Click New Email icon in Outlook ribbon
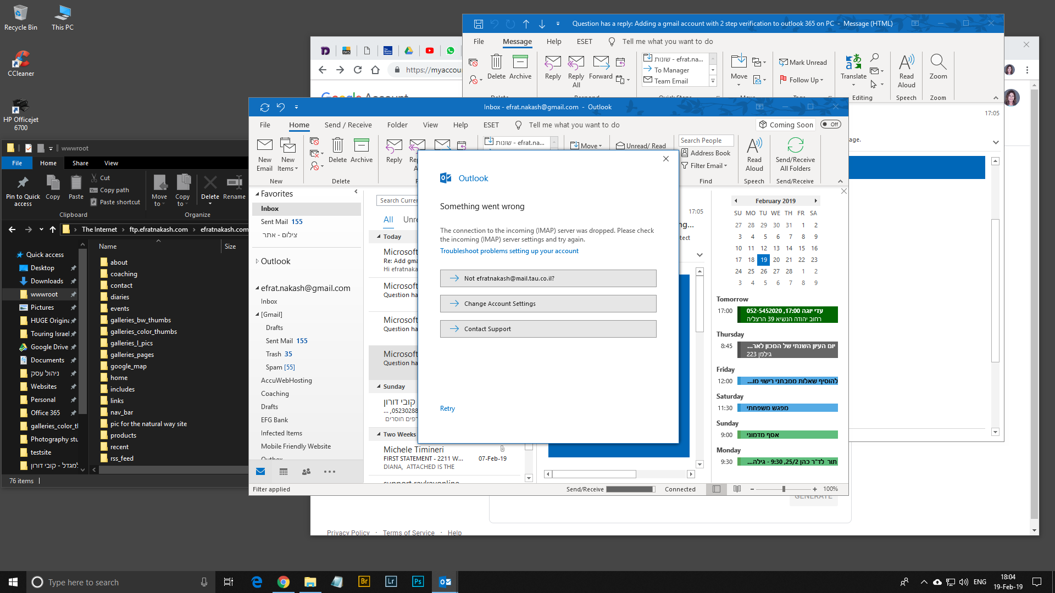 click(x=264, y=155)
